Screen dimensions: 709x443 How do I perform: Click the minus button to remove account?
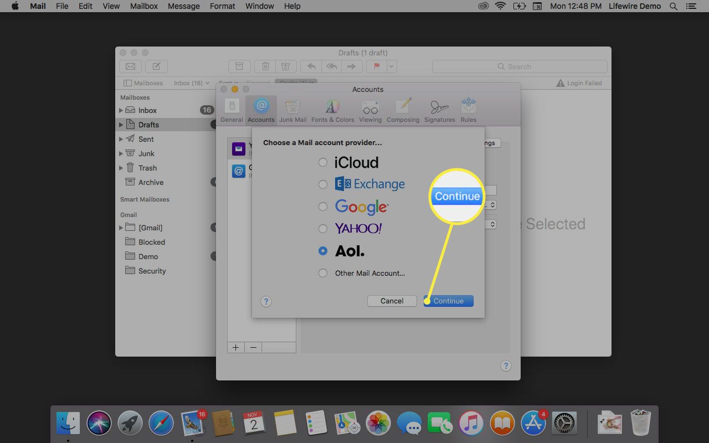coord(253,347)
